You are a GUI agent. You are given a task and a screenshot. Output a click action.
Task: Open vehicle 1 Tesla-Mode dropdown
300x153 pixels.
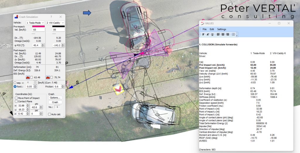(35, 23)
